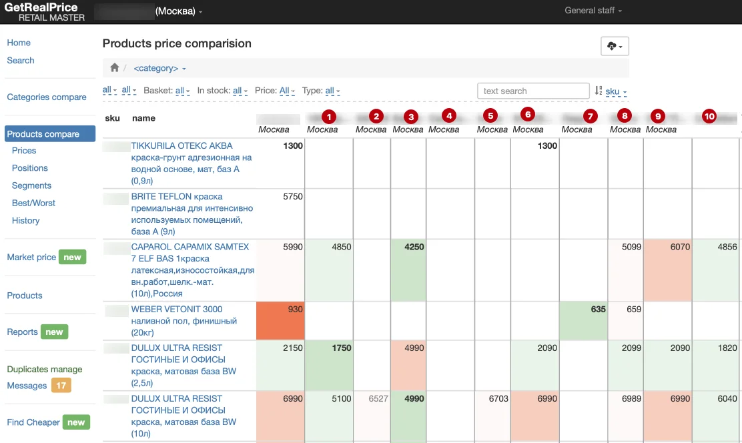Go to Categories compare in the sidebar
The height and width of the screenshot is (443, 742).
(47, 97)
